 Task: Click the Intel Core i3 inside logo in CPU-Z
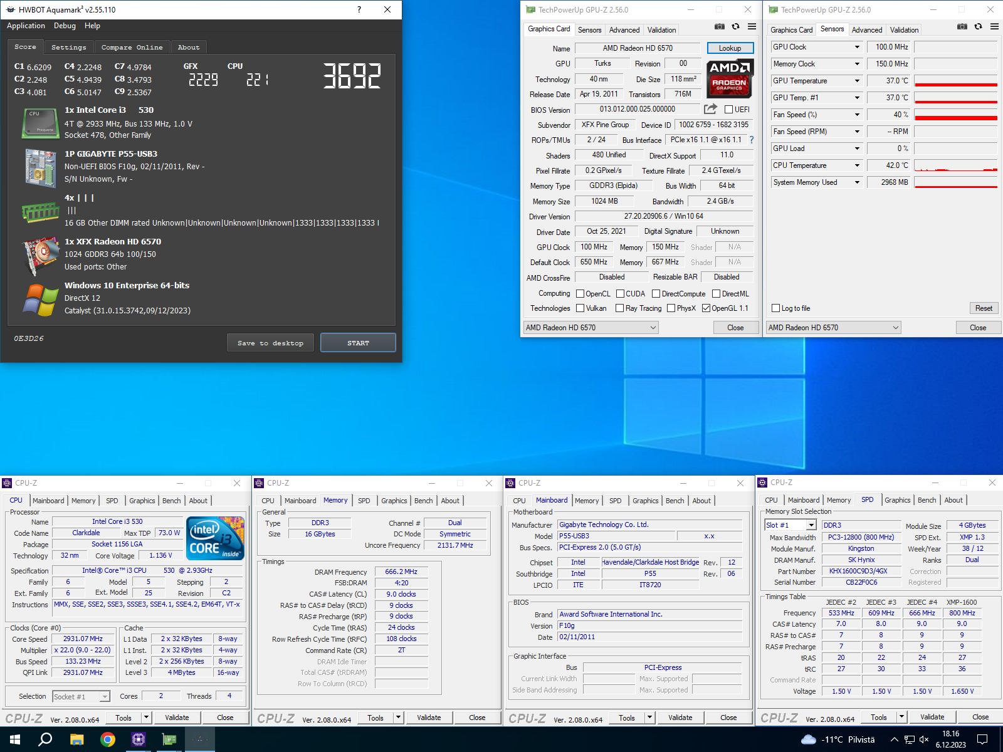click(216, 538)
